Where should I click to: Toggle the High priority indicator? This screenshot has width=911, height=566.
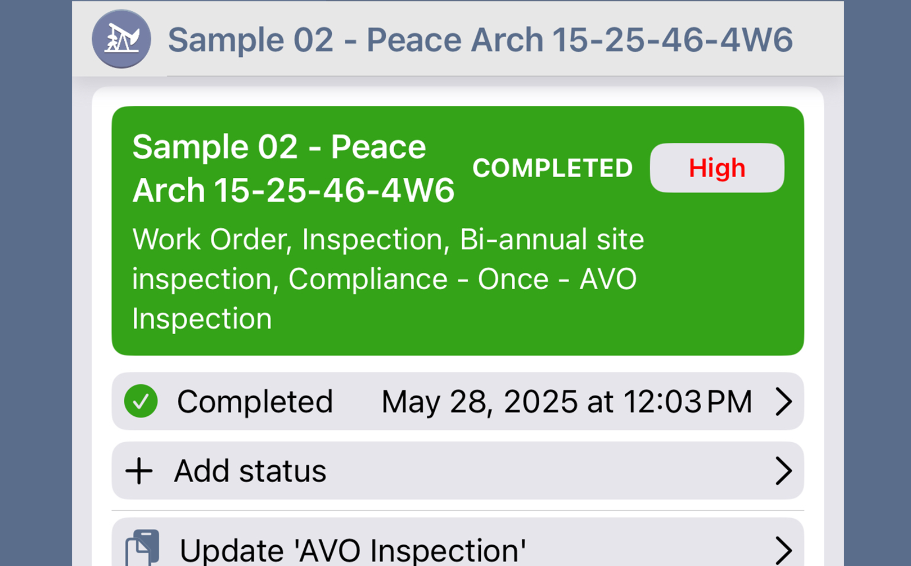[716, 168]
